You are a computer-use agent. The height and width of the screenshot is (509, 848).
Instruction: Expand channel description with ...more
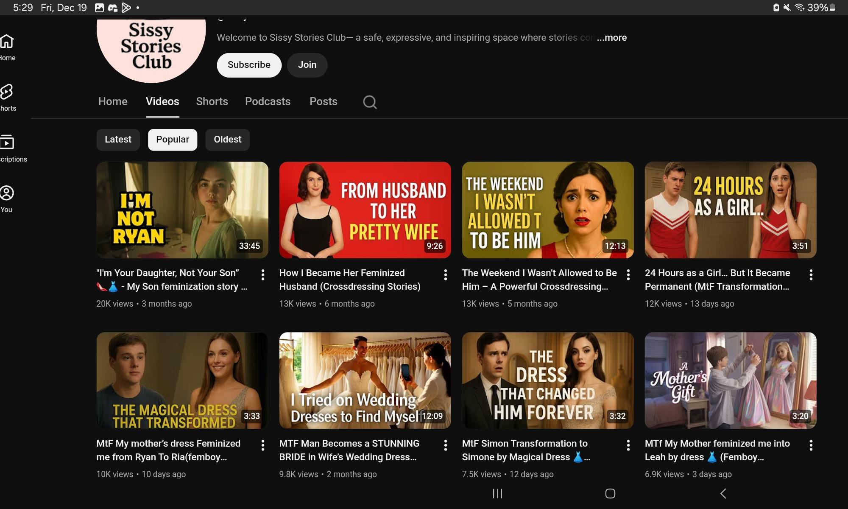tap(612, 38)
